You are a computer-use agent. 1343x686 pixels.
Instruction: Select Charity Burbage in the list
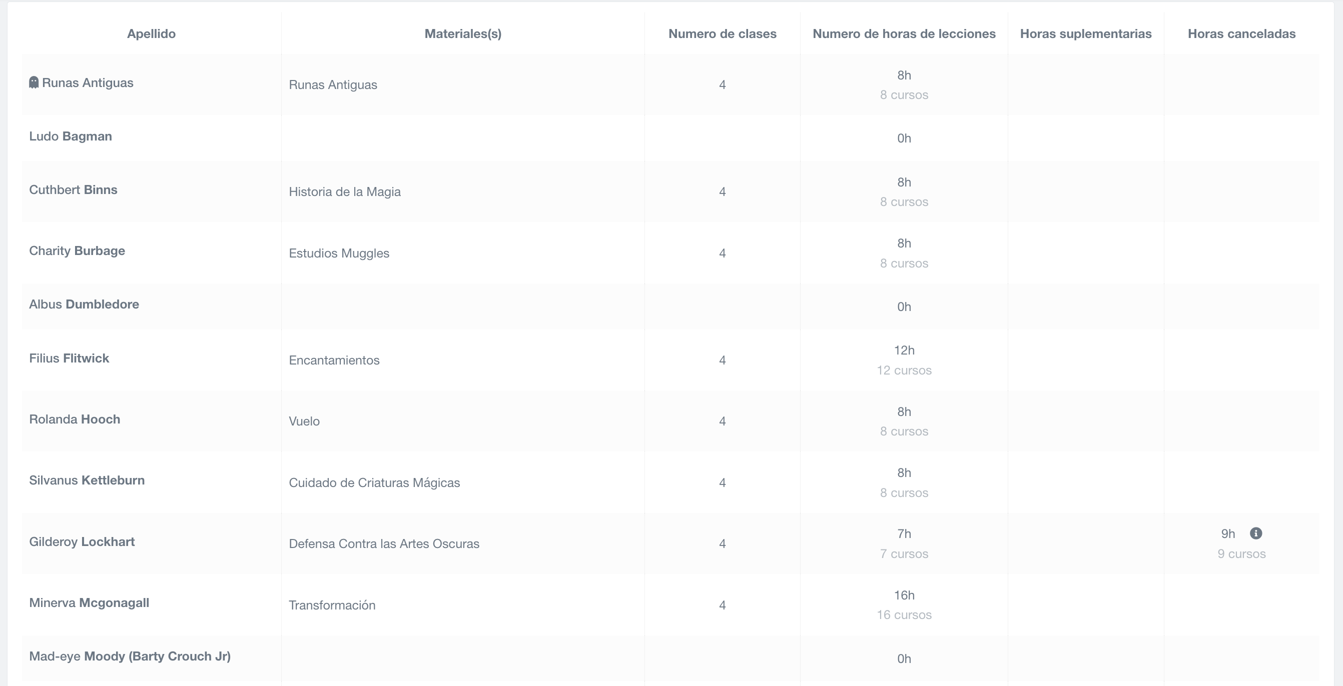click(x=77, y=251)
